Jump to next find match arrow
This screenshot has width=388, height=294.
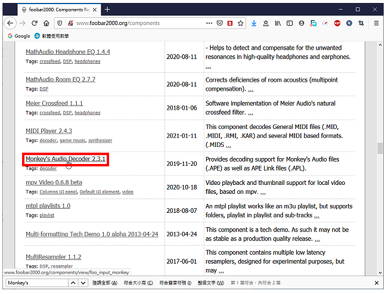[83, 283]
